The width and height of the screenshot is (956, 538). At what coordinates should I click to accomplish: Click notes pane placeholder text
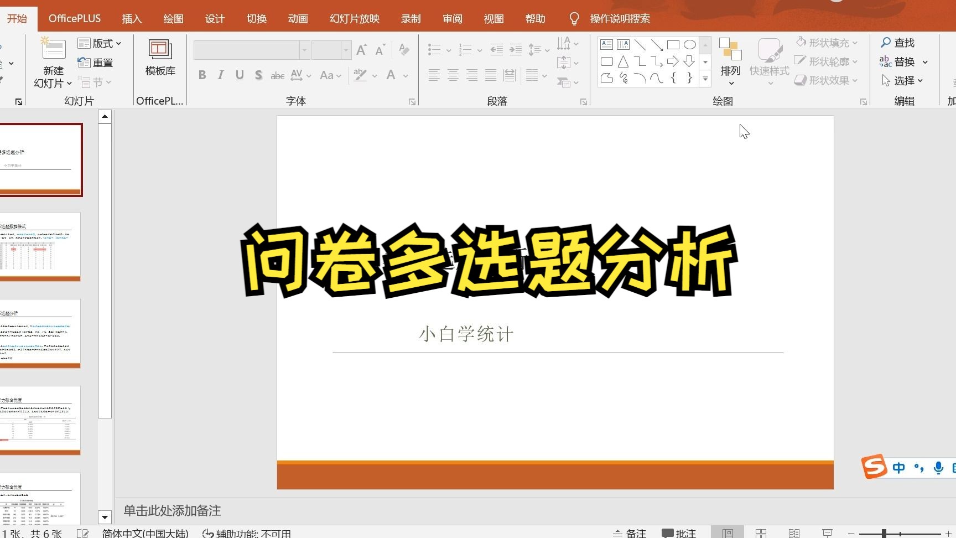[x=172, y=510]
